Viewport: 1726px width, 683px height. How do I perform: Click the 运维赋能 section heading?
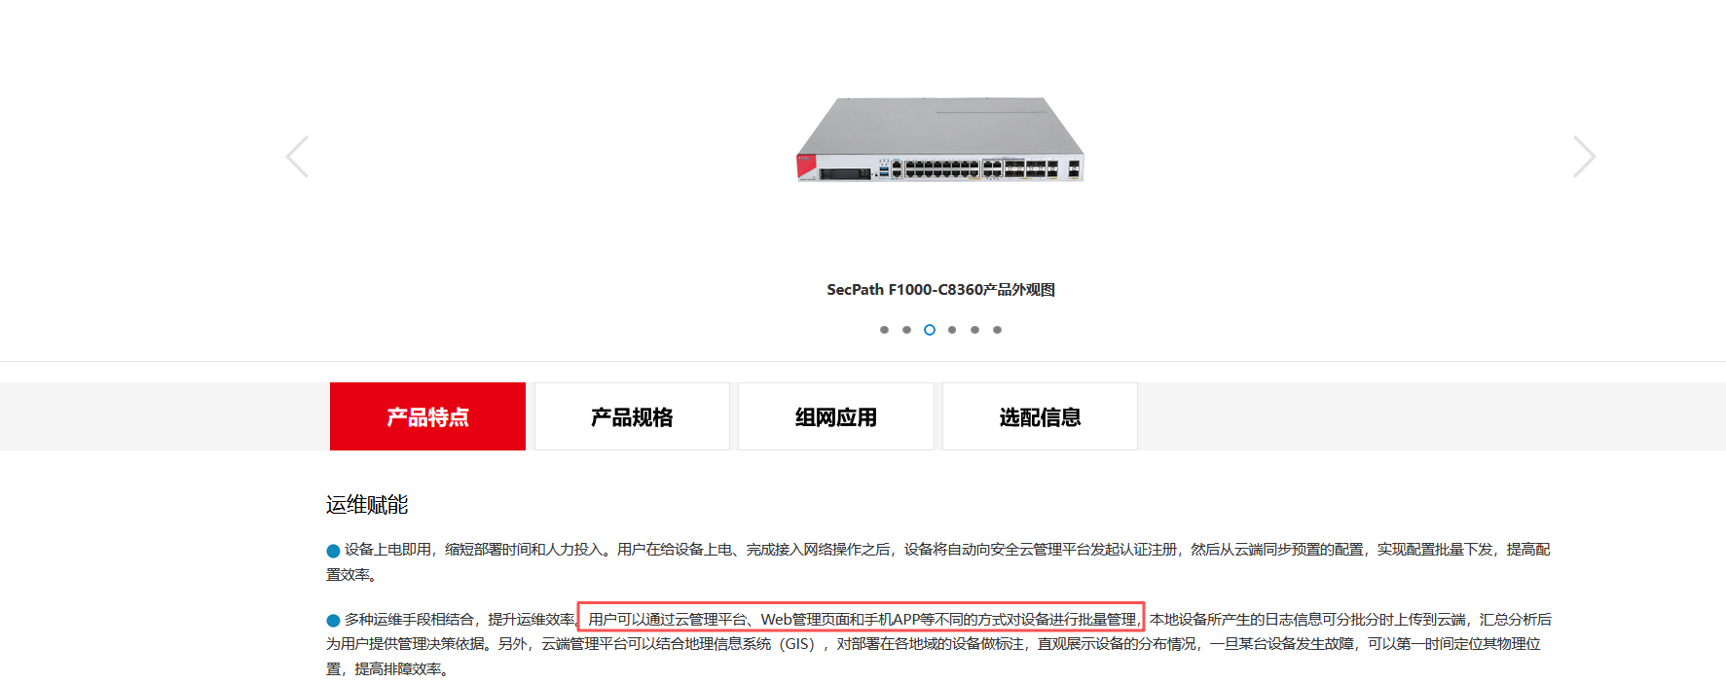coord(367,505)
